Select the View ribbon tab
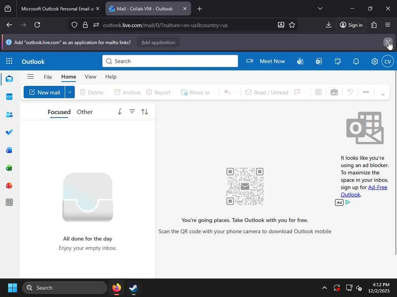397x297 pixels. pos(90,77)
